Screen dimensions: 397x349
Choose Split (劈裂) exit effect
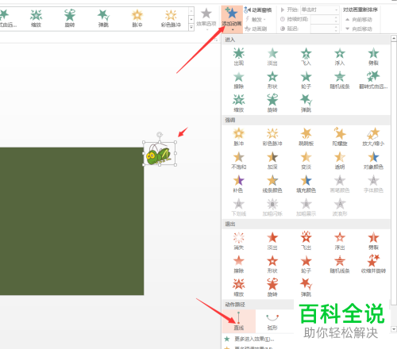click(x=373, y=241)
